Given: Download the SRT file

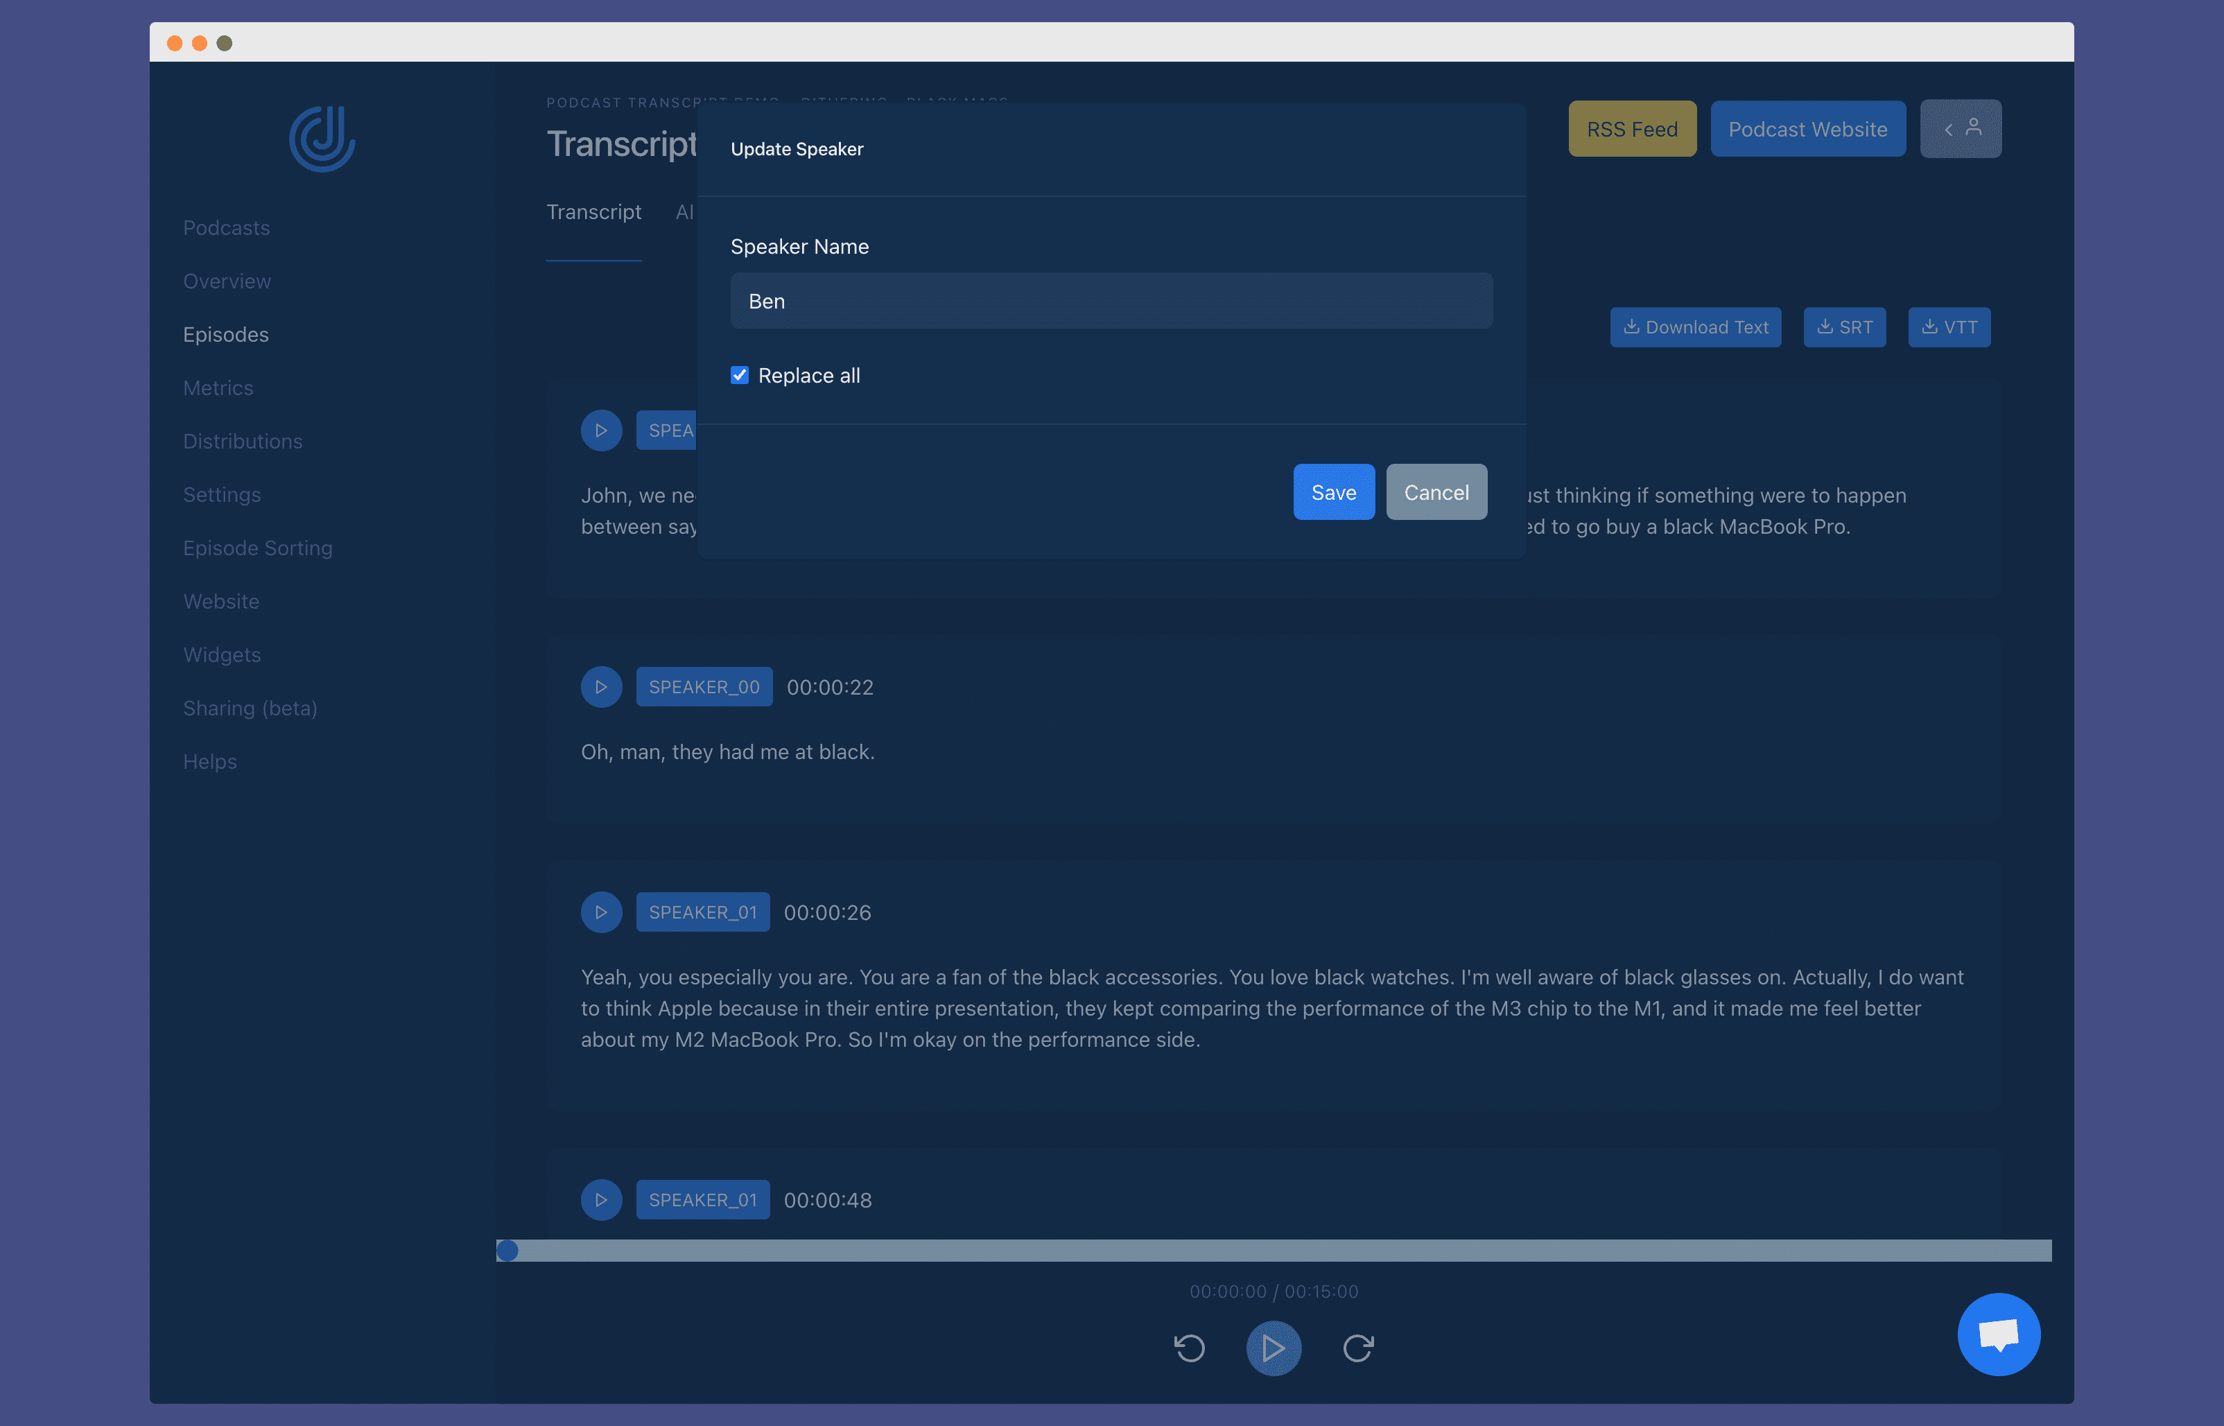Looking at the screenshot, I should [1844, 327].
